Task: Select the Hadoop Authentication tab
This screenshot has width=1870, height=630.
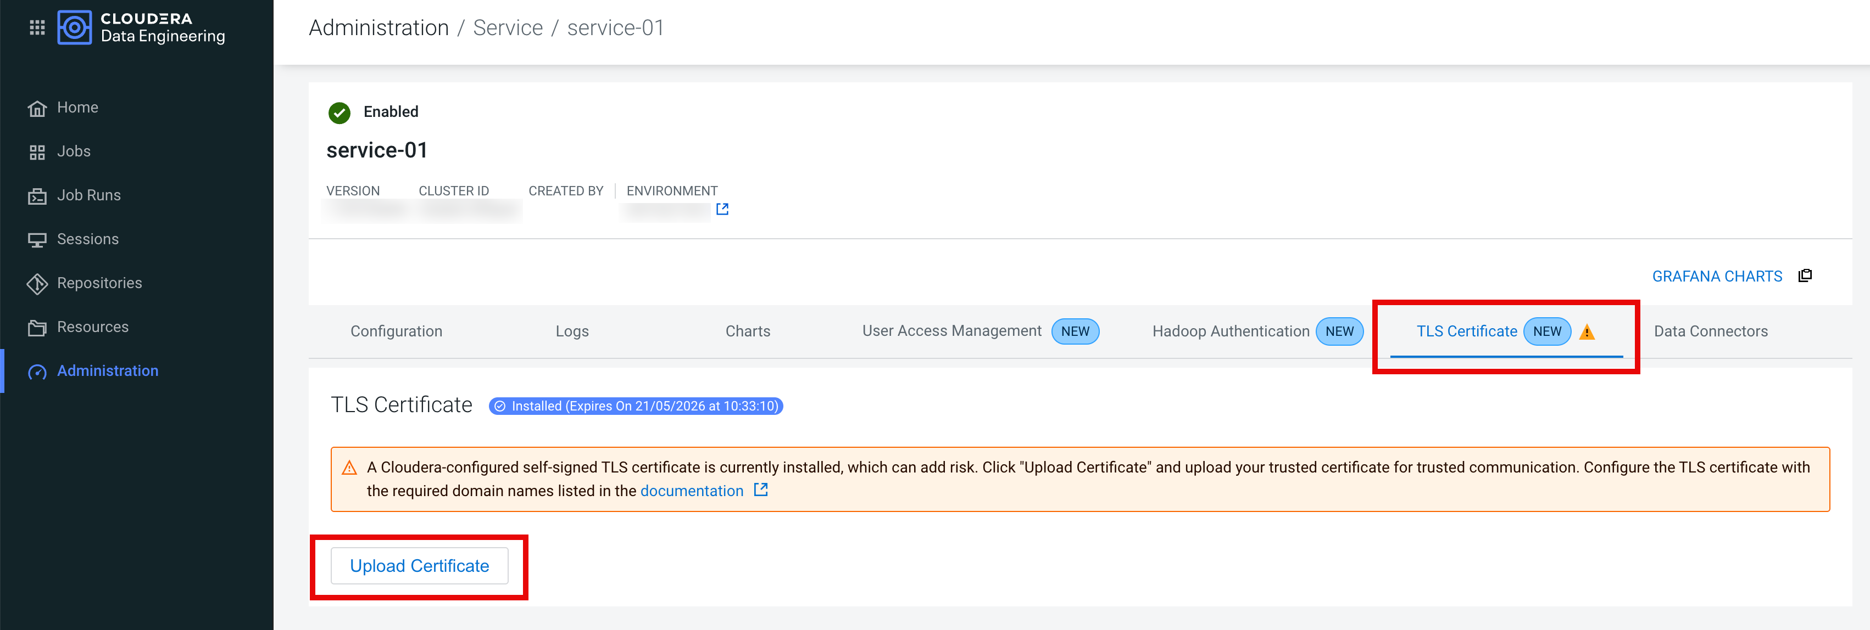Action: 1231,331
